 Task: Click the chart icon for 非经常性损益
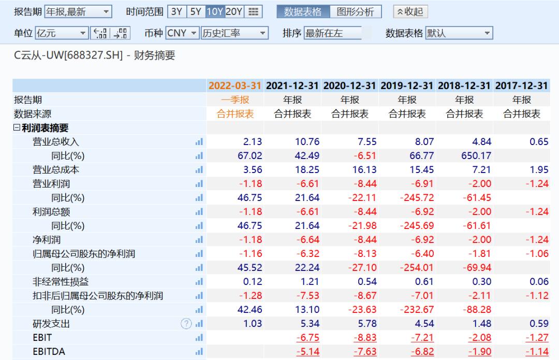199,281
